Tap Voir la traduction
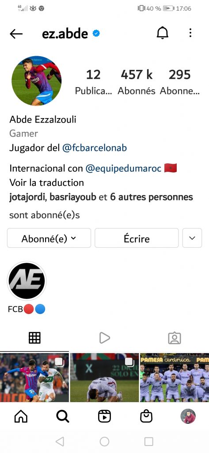 click(x=46, y=183)
